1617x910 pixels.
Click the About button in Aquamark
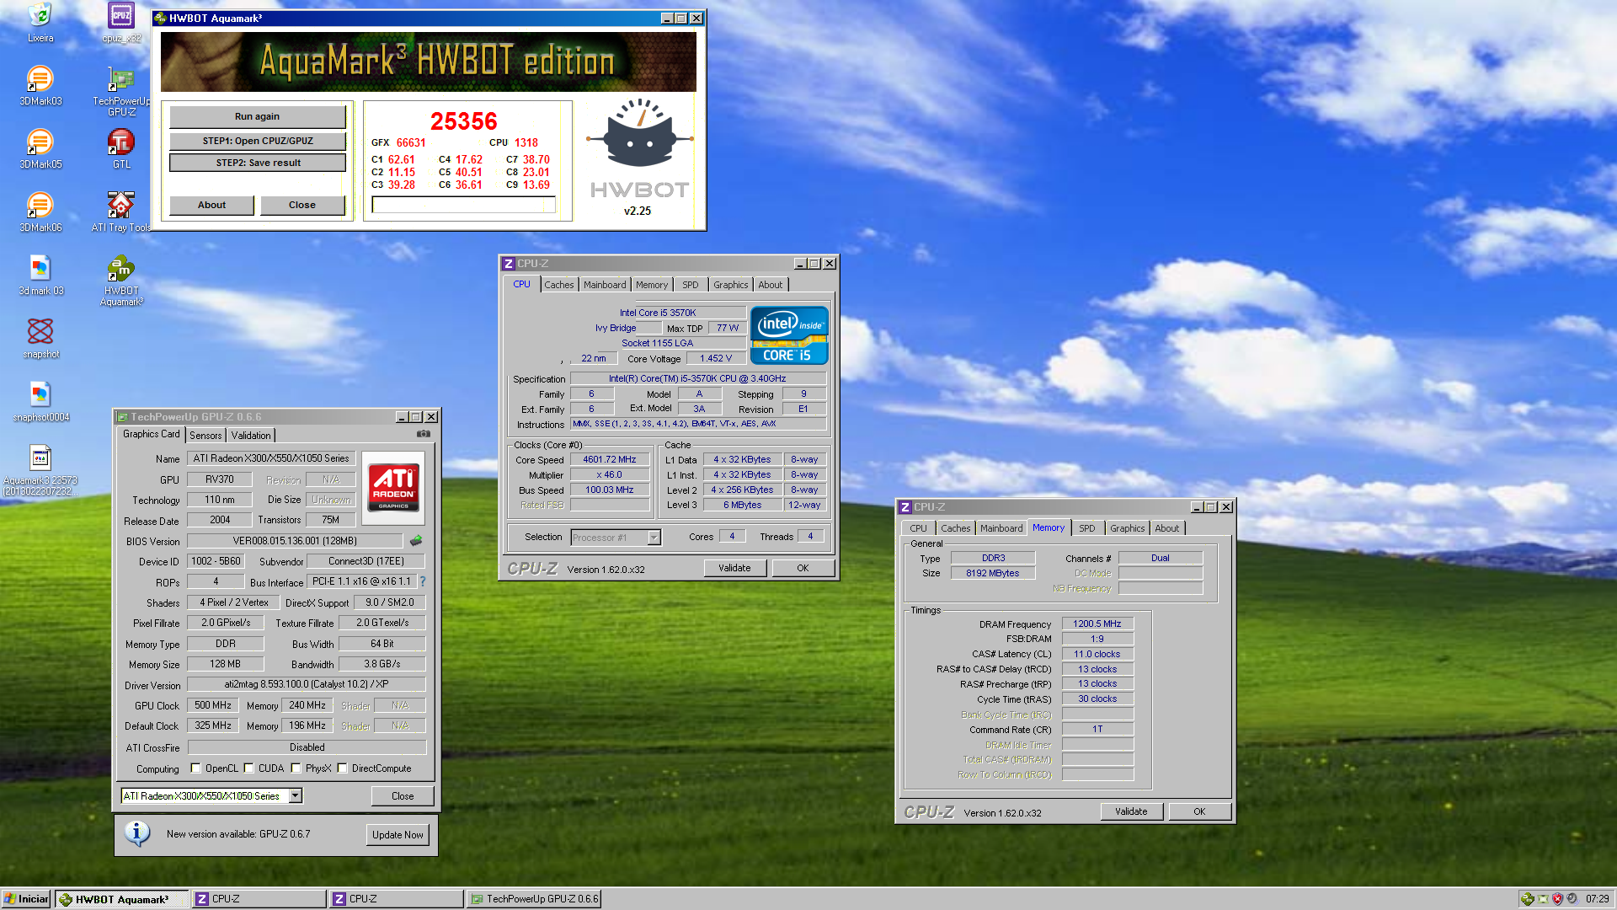pyautogui.click(x=211, y=205)
